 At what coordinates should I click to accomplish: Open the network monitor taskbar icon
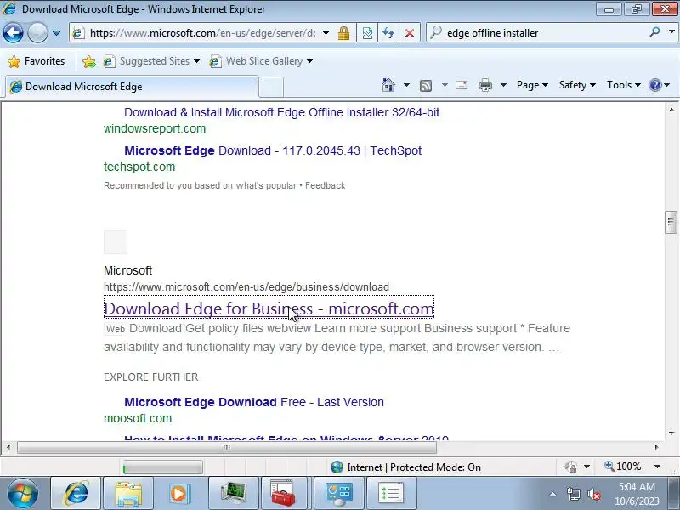coord(234,494)
